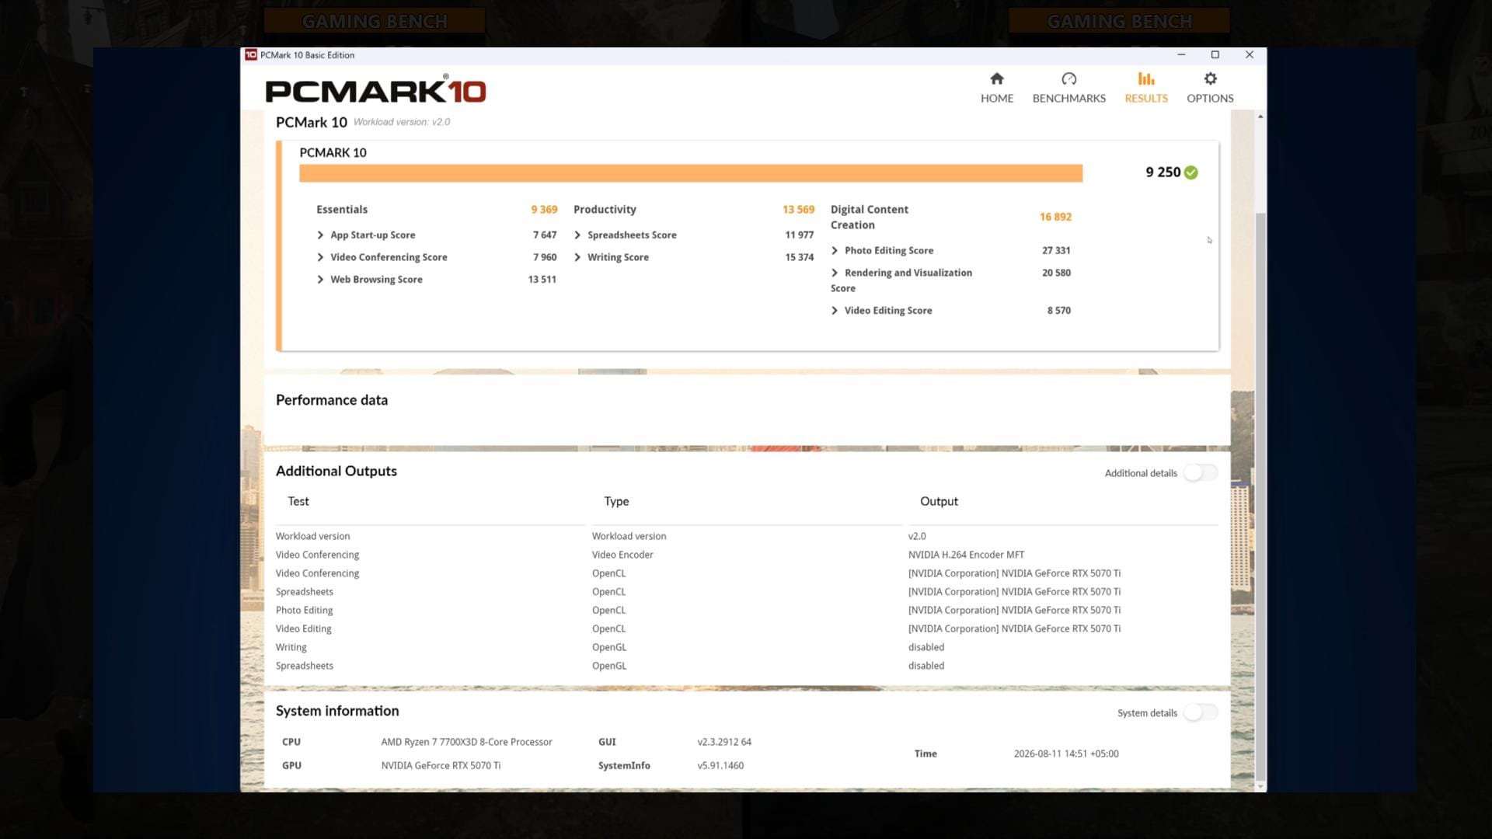Click the Video Editing test row
Viewport: 1492px width, 839px height.
click(303, 629)
